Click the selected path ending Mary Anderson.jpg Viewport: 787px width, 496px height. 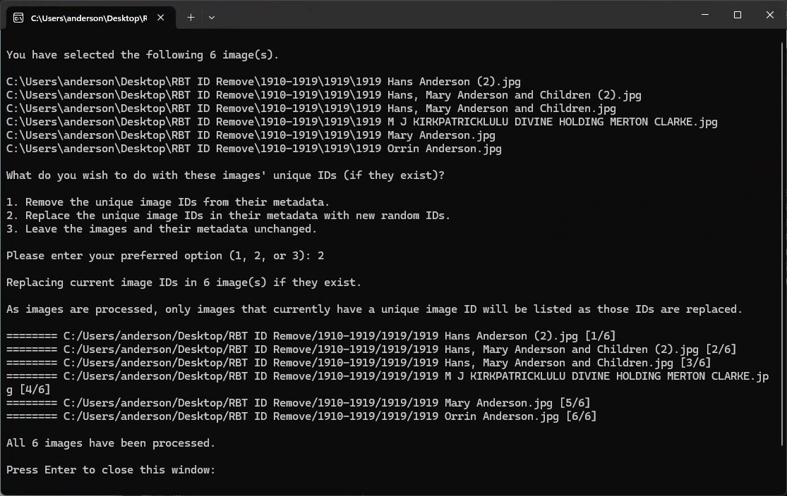coord(251,135)
